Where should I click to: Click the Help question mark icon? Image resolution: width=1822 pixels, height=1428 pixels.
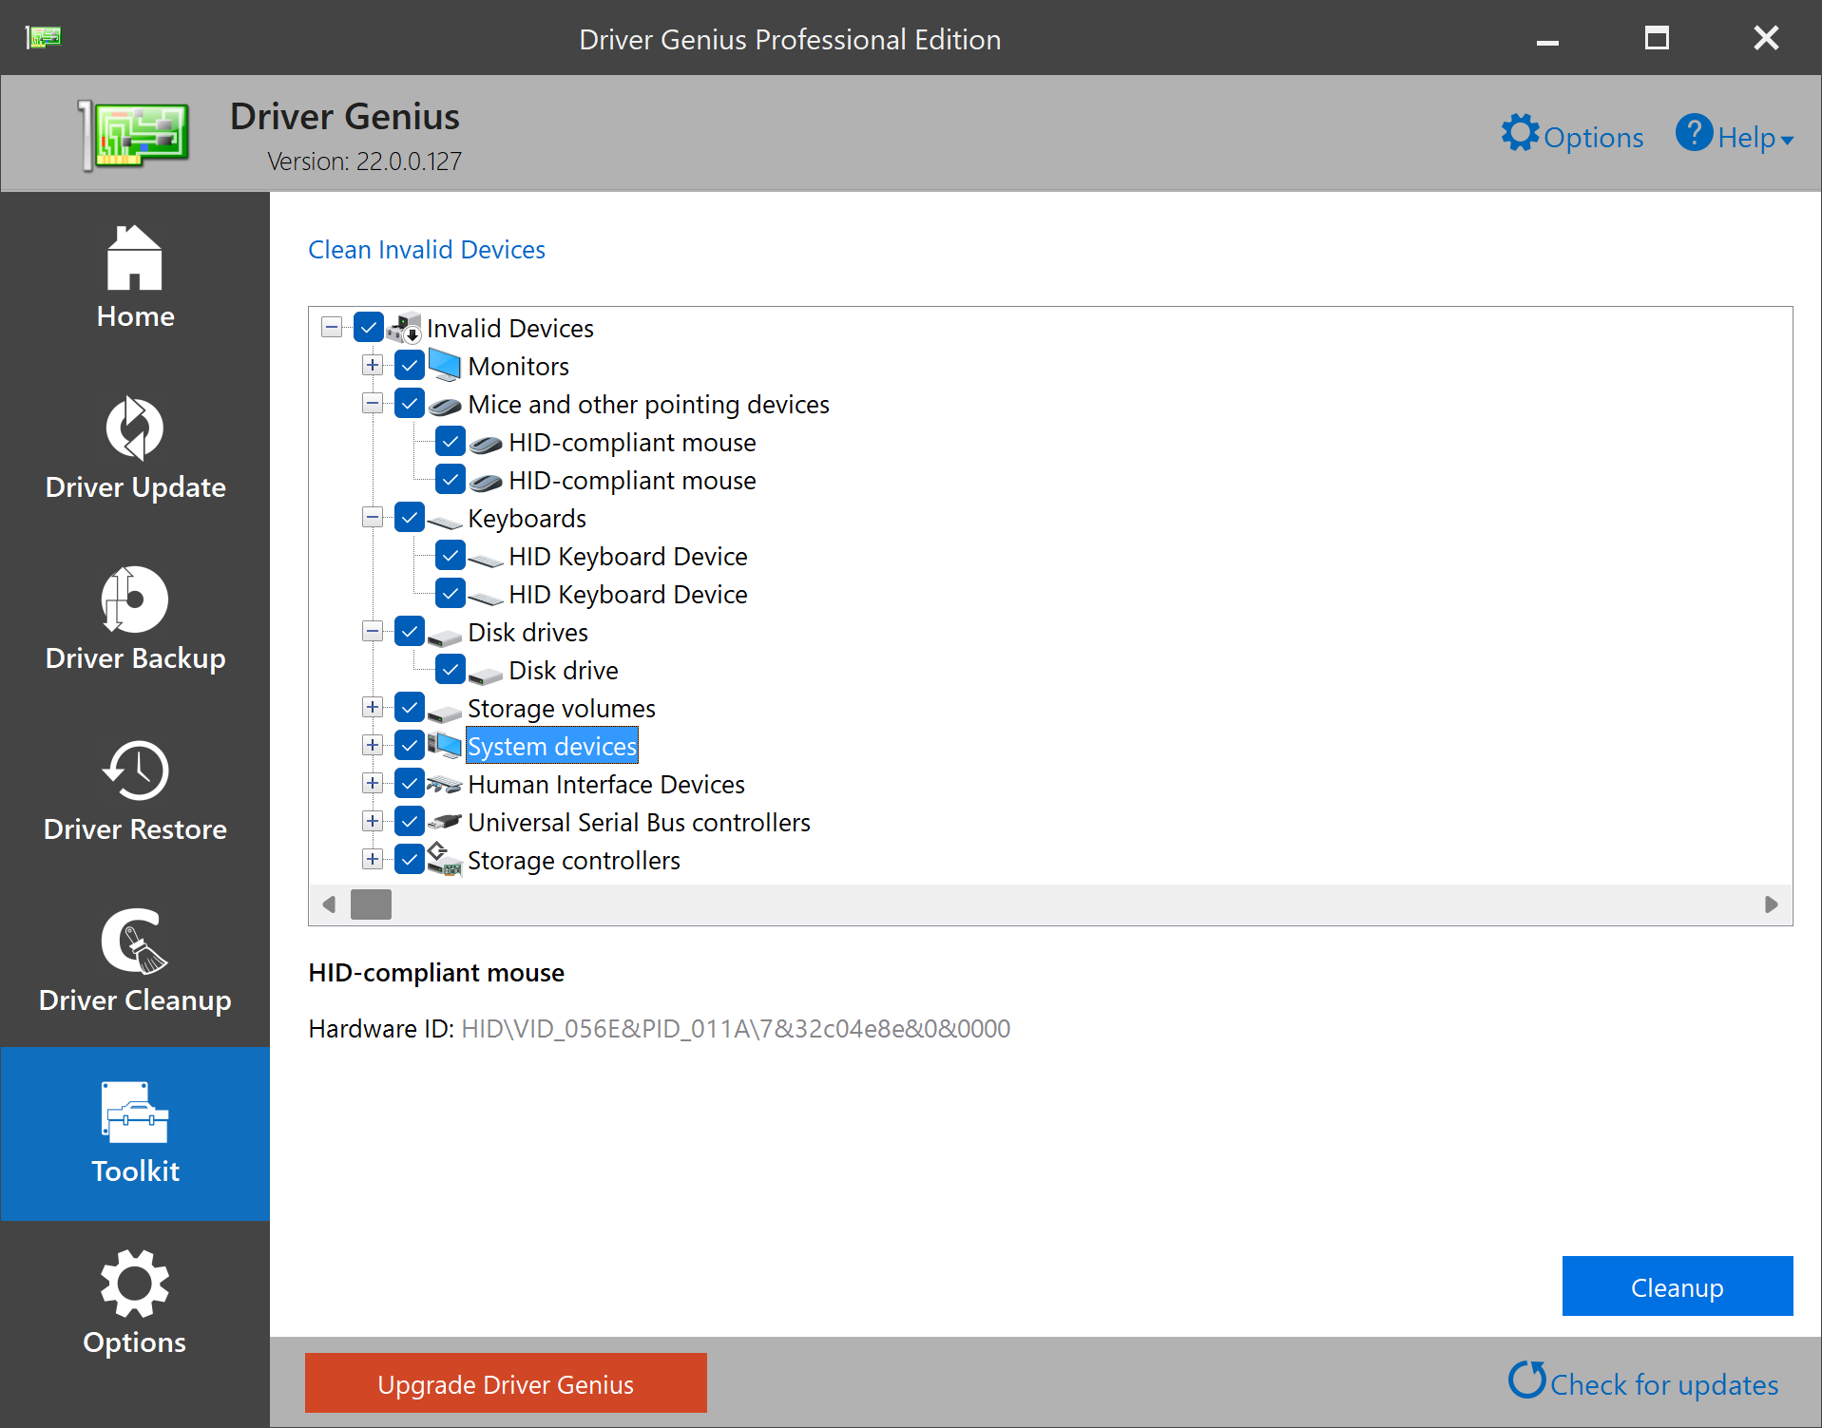[1694, 132]
